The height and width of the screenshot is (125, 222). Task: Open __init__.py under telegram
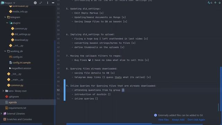pyautogui.click(x=18, y=45)
